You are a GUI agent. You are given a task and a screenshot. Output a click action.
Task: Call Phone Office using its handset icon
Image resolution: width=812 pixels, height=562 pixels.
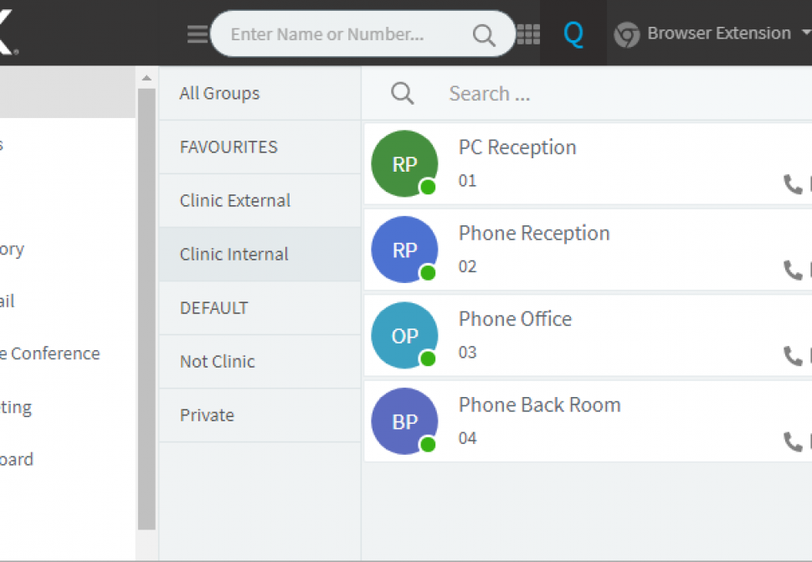coord(791,358)
